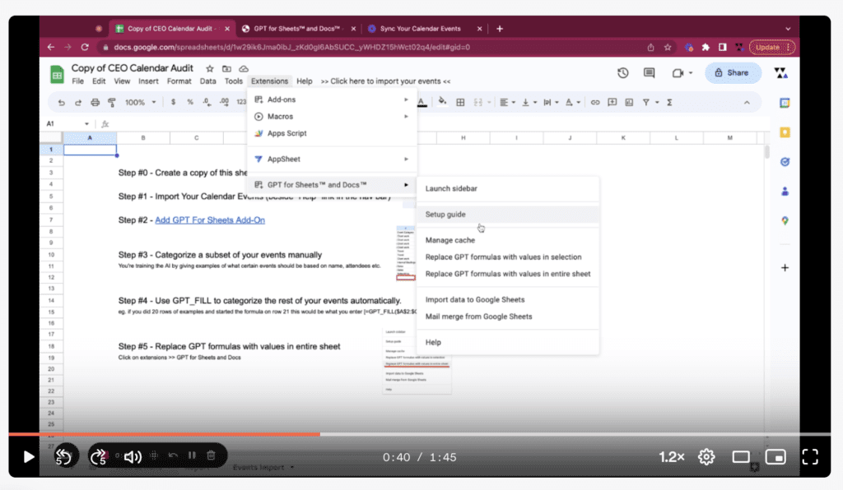This screenshot has height=490, width=843.
Task: Expand the Macros submenu
Action: (332, 117)
